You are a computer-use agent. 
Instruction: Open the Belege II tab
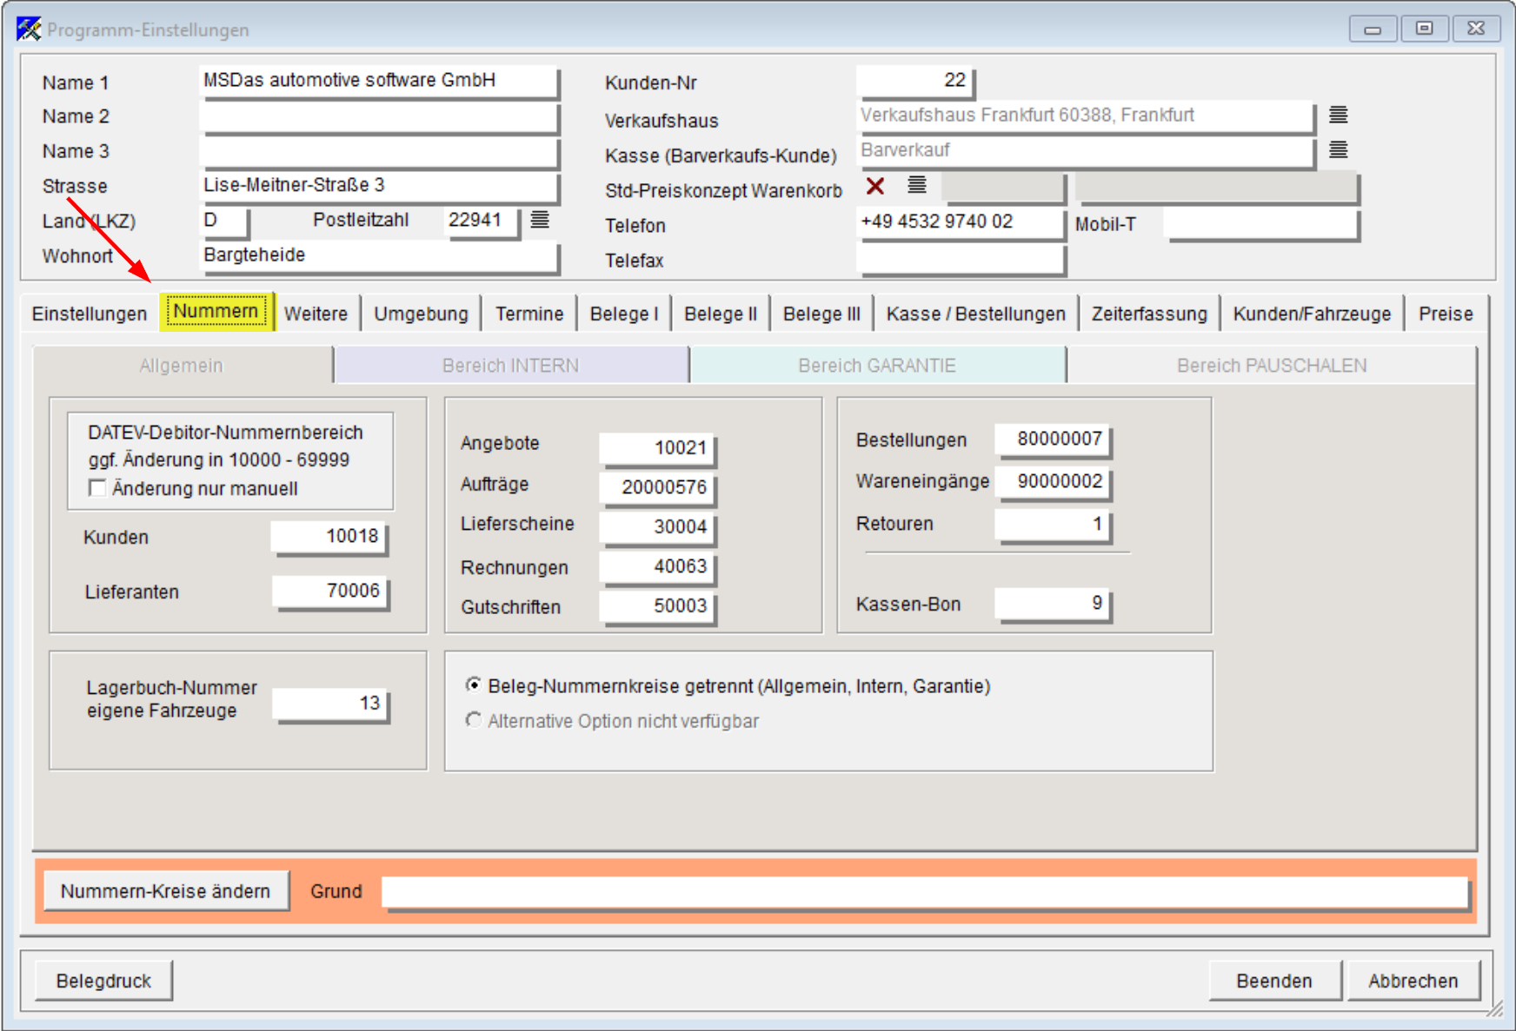[x=721, y=314]
